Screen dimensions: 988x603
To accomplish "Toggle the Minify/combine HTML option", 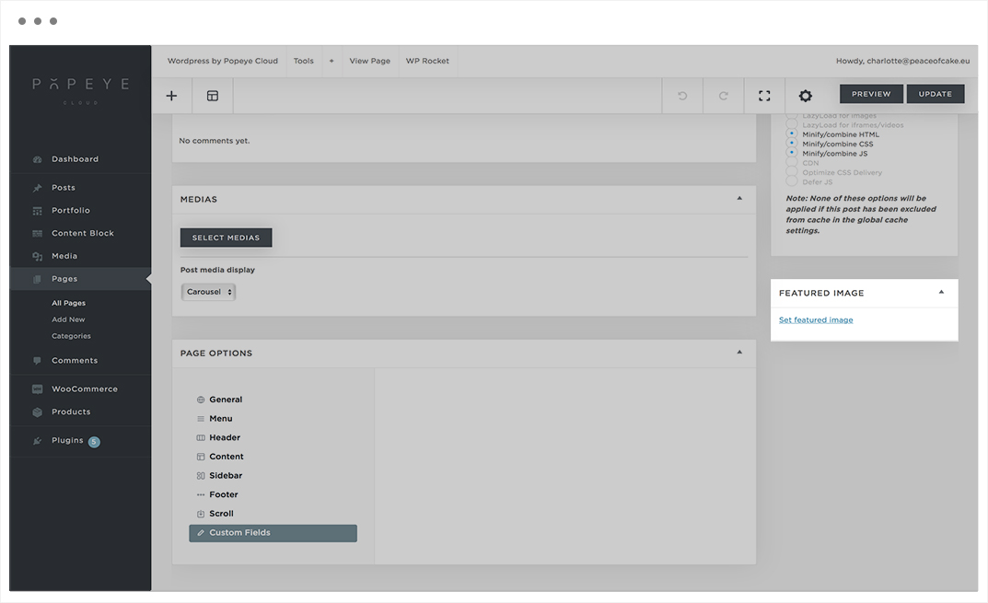I will point(791,133).
